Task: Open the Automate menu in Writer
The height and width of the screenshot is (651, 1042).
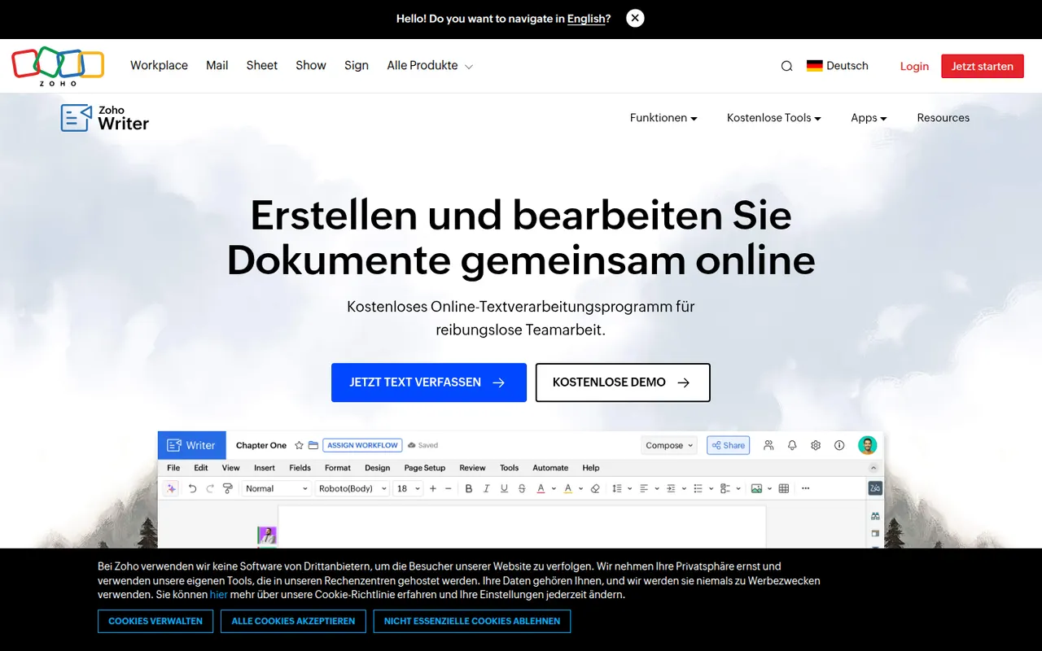Action: click(550, 468)
